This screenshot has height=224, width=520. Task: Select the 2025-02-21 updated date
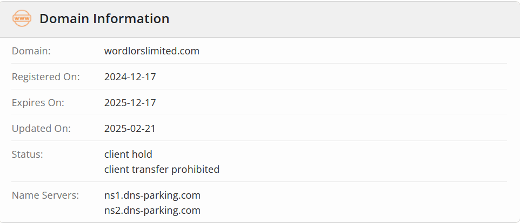tap(130, 128)
